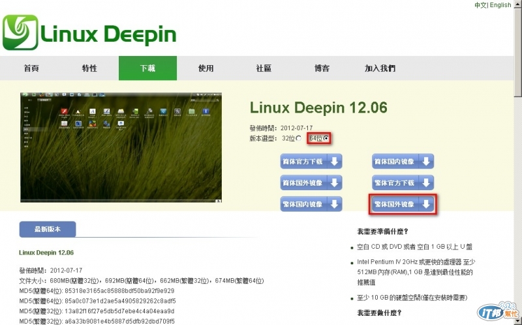Open the Deepin desktop screenshot preview
This screenshot has width=522, height=325.
(121, 147)
